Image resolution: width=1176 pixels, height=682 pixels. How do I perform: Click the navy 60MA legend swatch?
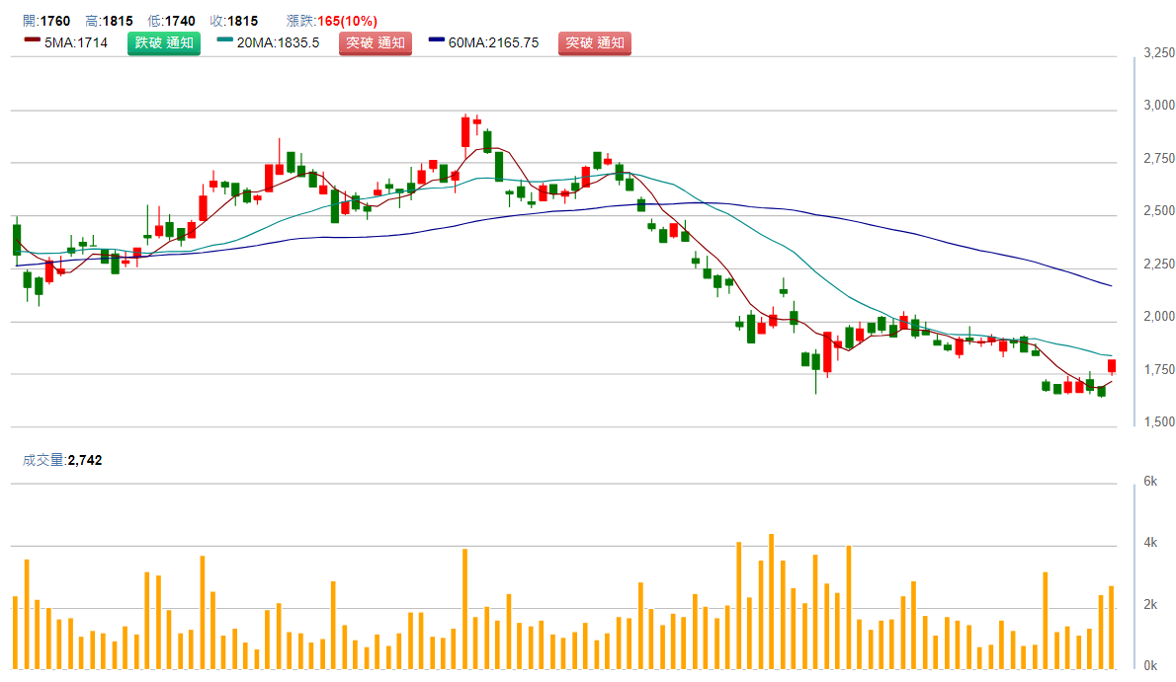tap(438, 40)
